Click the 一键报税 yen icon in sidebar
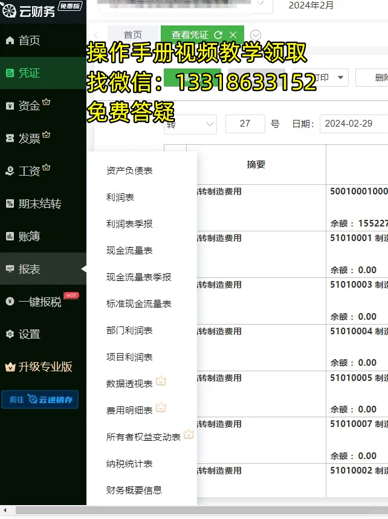This screenshot has width=388, height=519. [x=10, y=302]
